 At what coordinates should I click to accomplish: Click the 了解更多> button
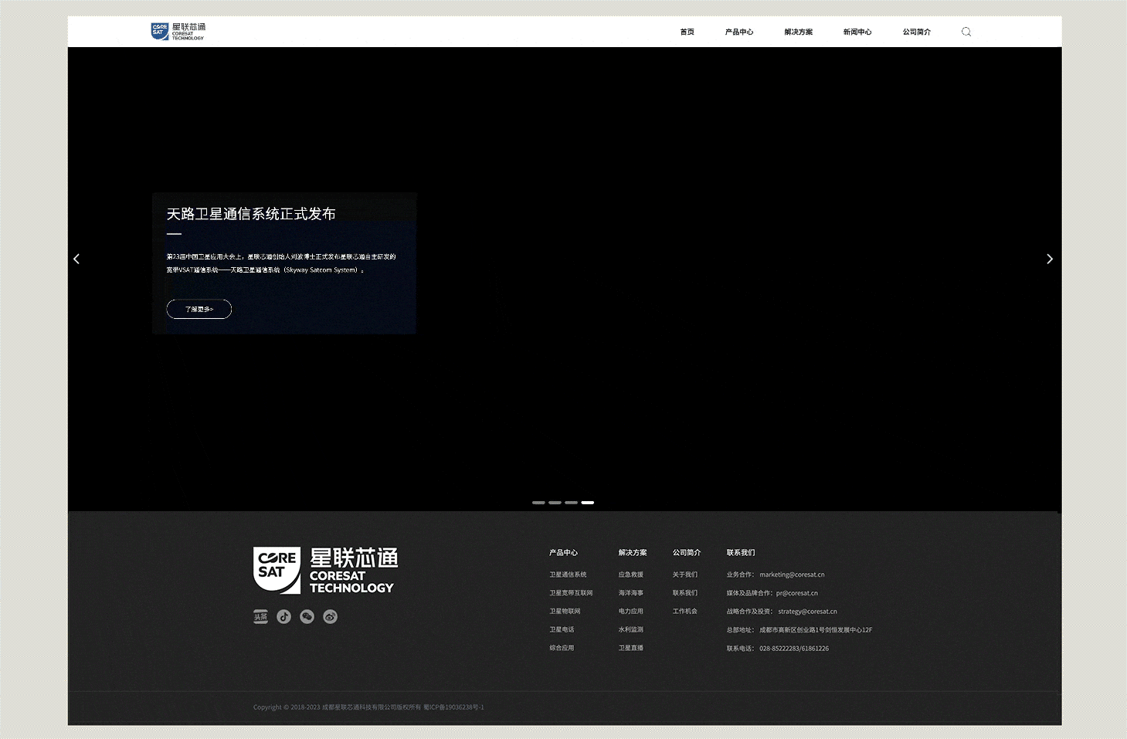199,309
